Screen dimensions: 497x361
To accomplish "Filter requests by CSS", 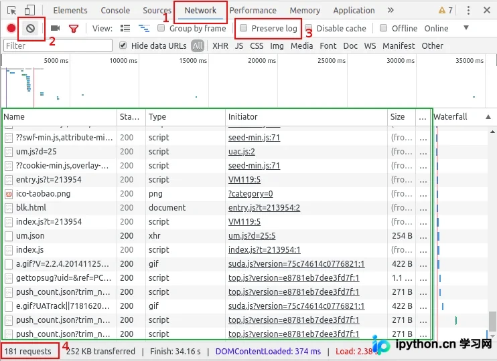I will pyautogui.click(x=257, y=46).
